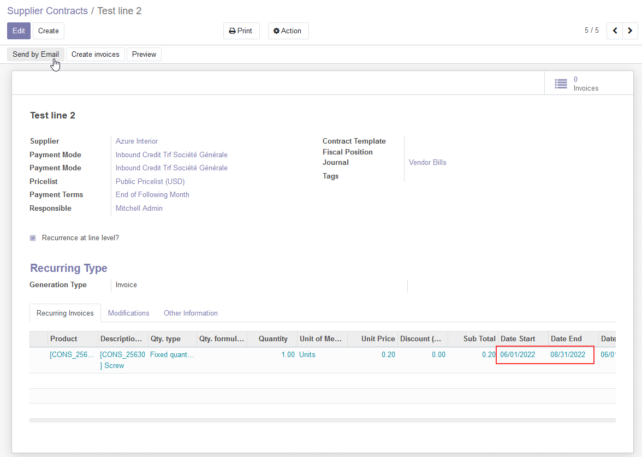Click the [CONS_25630] Screw description cell

[x=122, y=360]
